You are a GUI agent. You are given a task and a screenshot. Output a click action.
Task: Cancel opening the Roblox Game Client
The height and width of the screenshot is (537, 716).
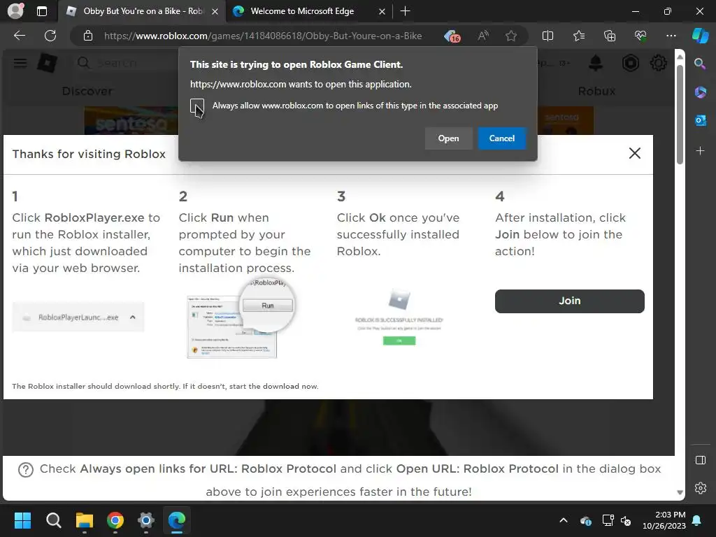[502, 138]
